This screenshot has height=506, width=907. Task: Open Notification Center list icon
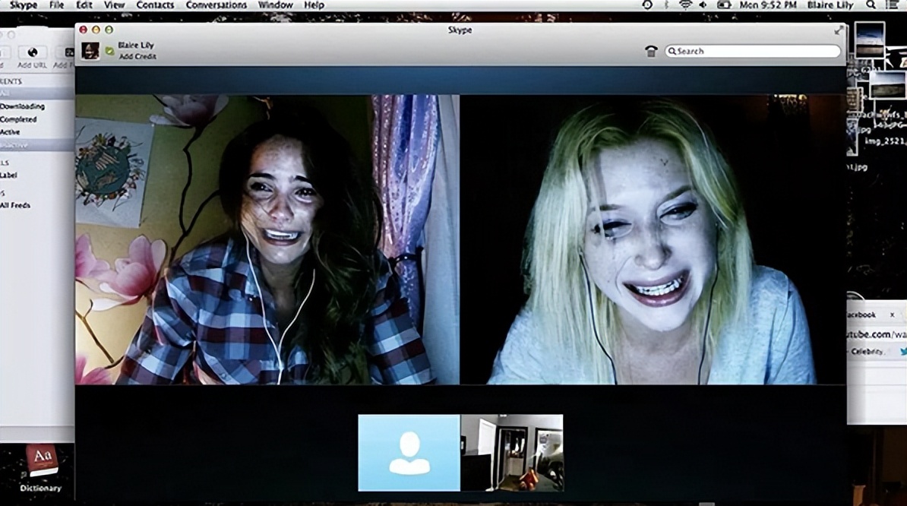click(891, 5)
